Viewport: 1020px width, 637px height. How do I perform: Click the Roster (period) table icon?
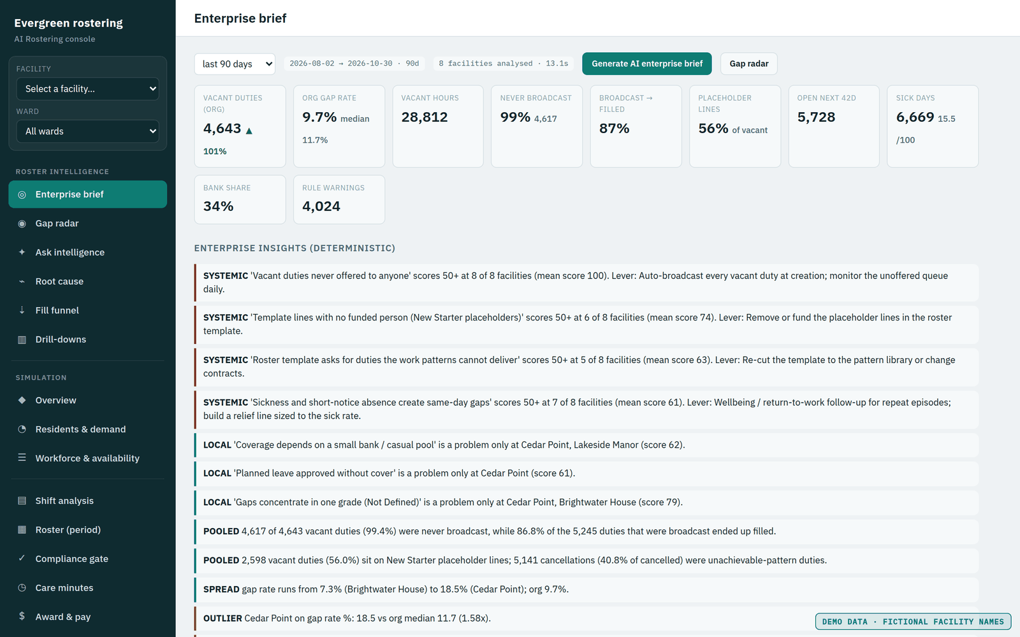tap(22, 530)
